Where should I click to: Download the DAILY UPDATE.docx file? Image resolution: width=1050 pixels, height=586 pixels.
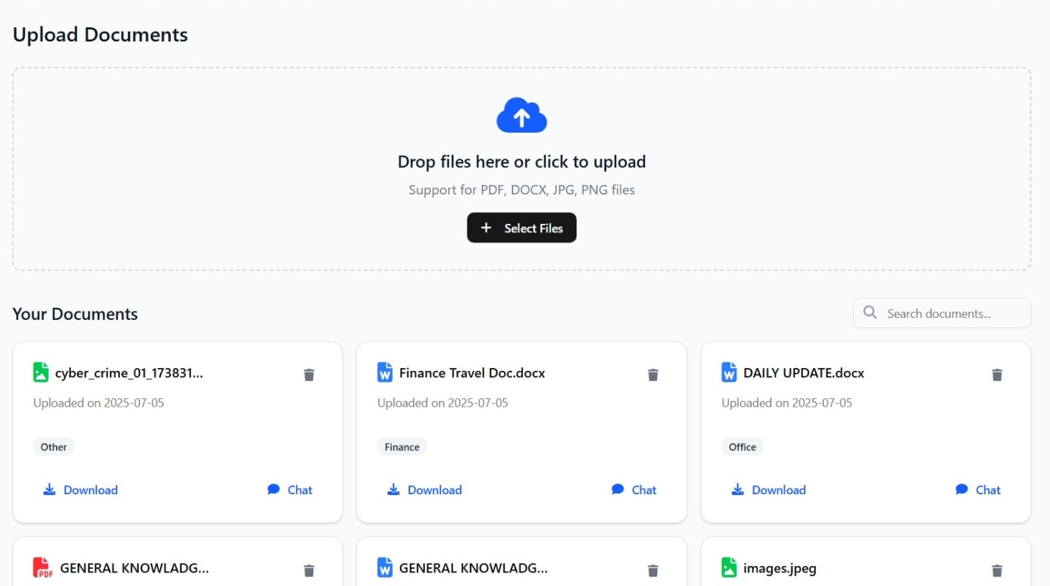768,490
